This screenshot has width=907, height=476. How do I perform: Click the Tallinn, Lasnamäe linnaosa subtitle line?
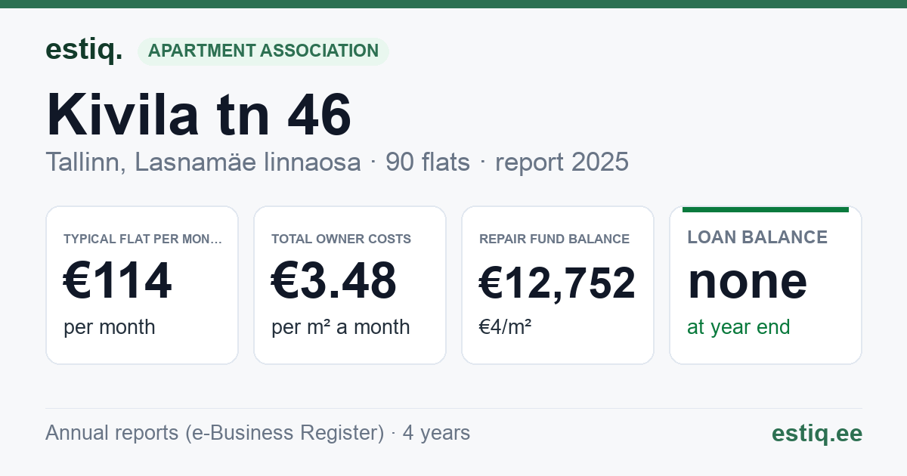click(x=337, y=162)
